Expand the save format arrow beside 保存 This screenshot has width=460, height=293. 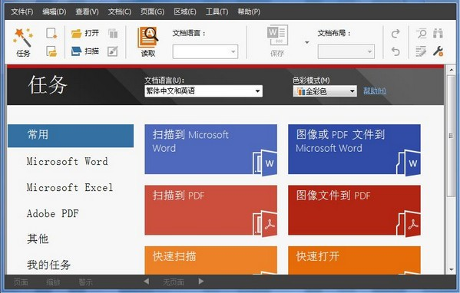tap(307, 42)
